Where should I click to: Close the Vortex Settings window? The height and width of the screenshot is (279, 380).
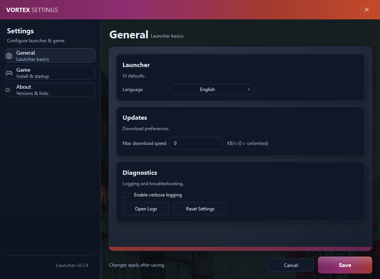tap(366, 10)
